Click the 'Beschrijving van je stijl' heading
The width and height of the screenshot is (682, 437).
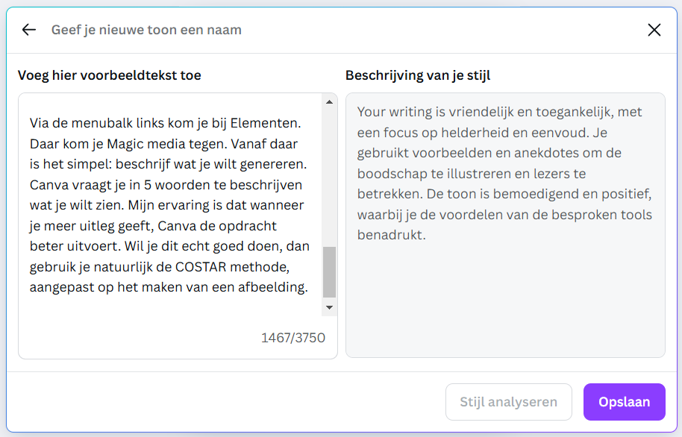(418, 75)
